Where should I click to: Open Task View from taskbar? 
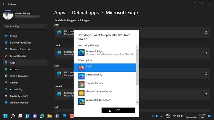[x=20, y=116]
